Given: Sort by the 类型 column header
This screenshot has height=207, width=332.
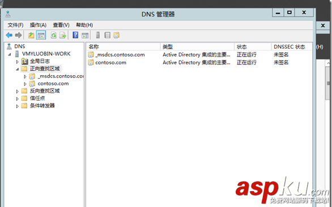Looking at the screenshot, I should click(197, 47).
